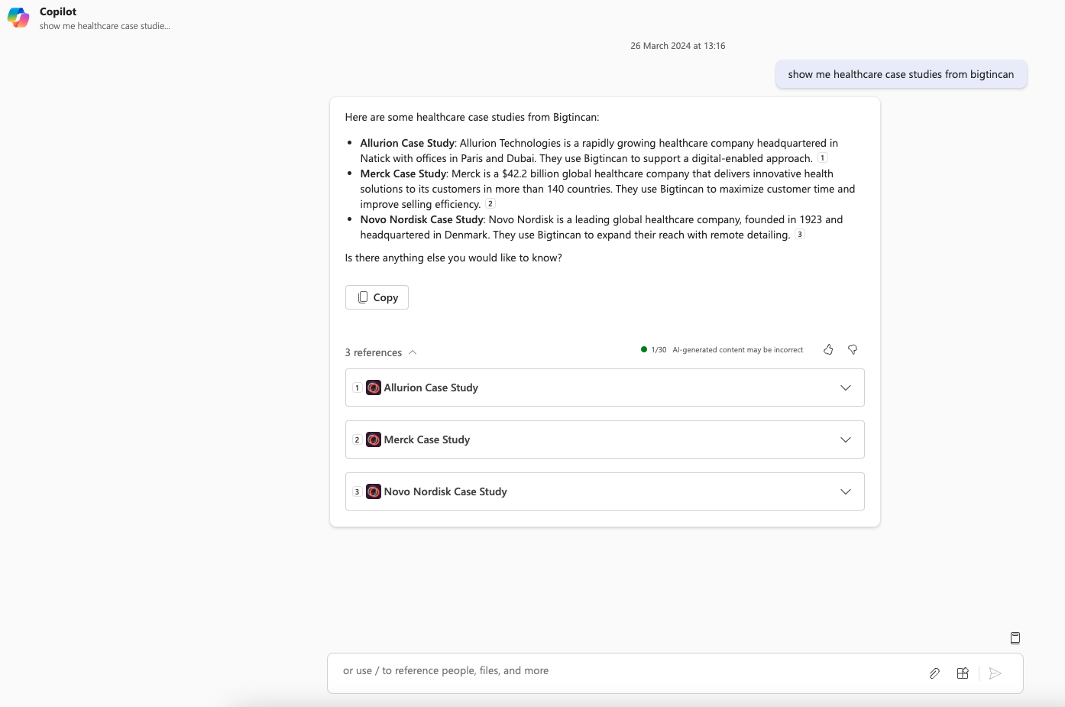
Task: Click the Copilot chat title
Action: tap(58, 11)
